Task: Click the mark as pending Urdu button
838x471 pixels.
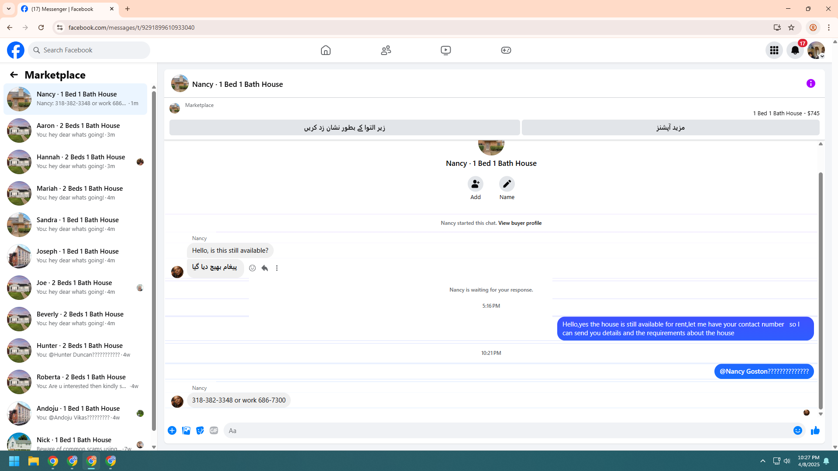Action: pyautogui.click(x=345, y=127)
